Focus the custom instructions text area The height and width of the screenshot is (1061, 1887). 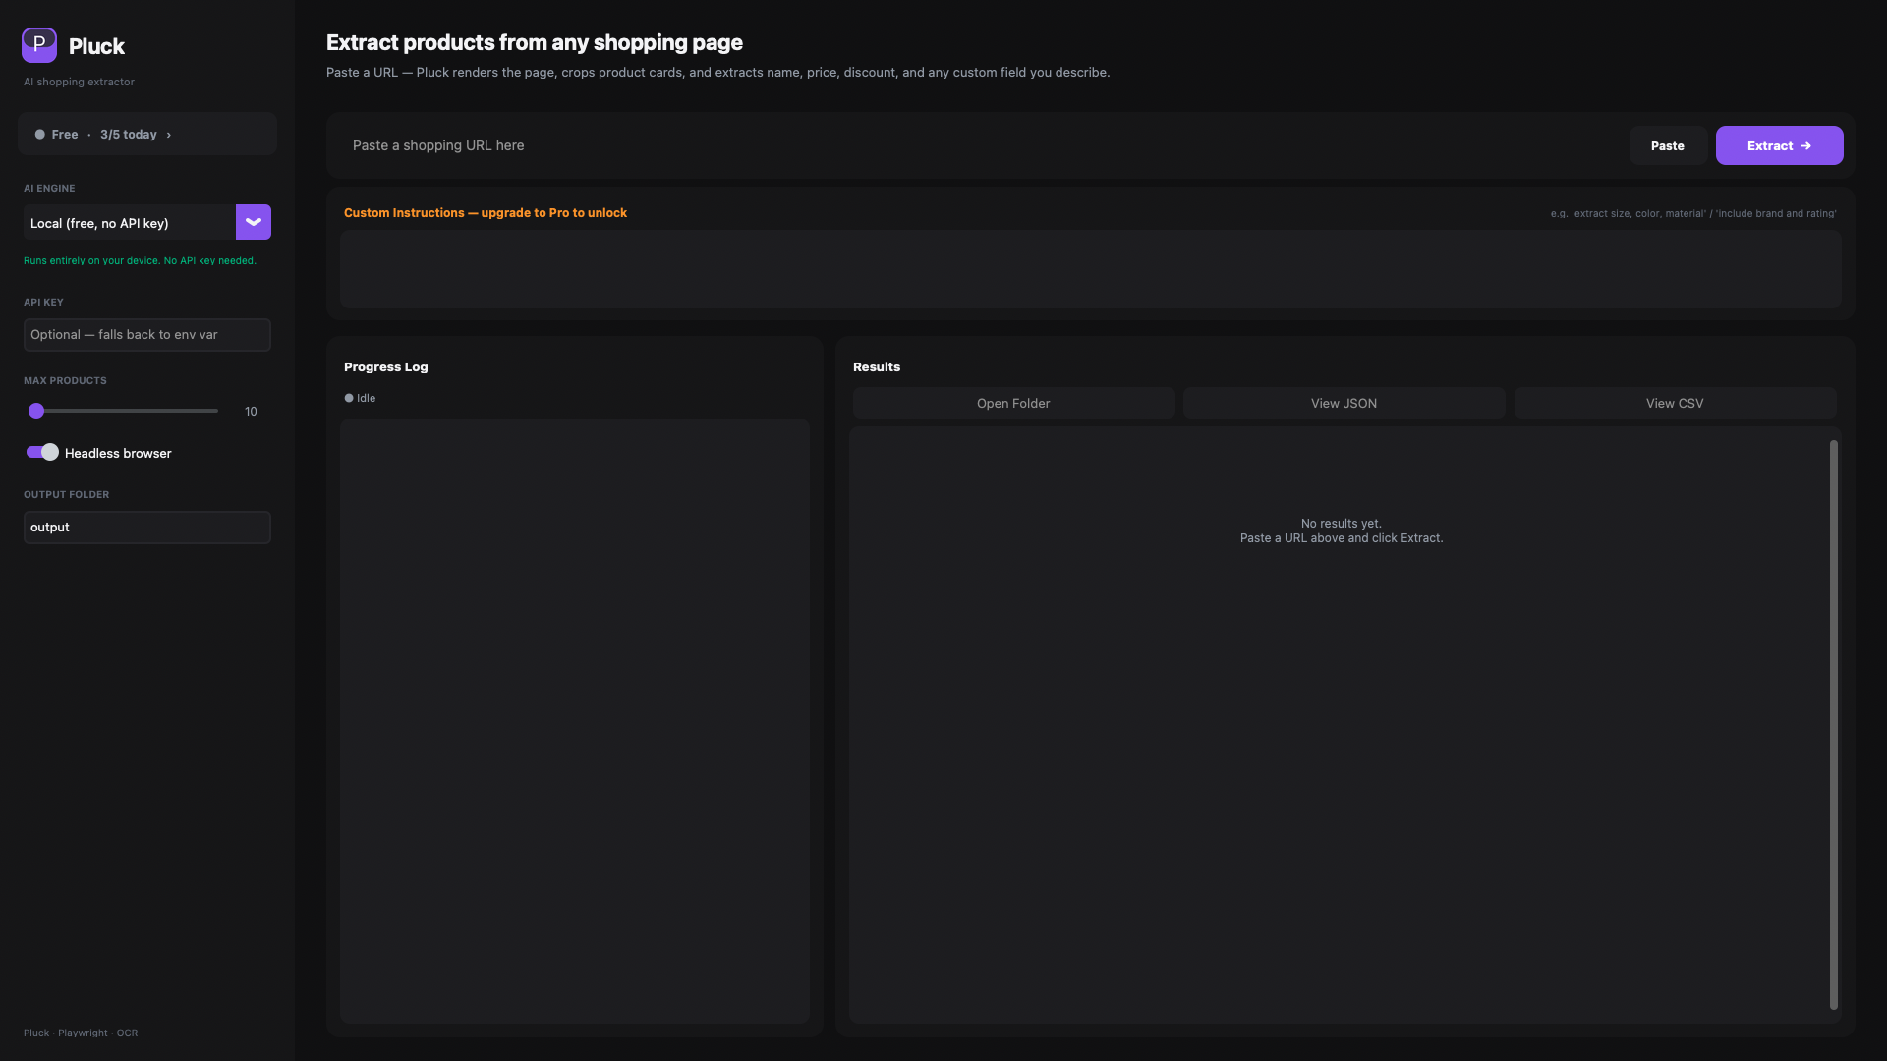pyautogui.click(x=1091, y=269)
